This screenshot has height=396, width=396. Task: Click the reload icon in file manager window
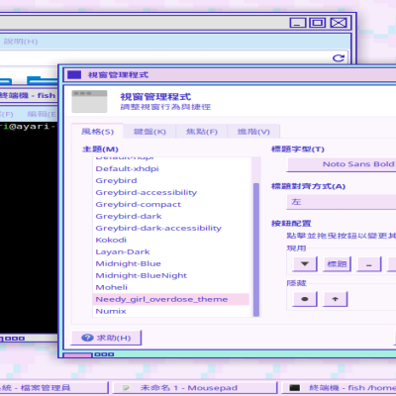pos(339,58)
